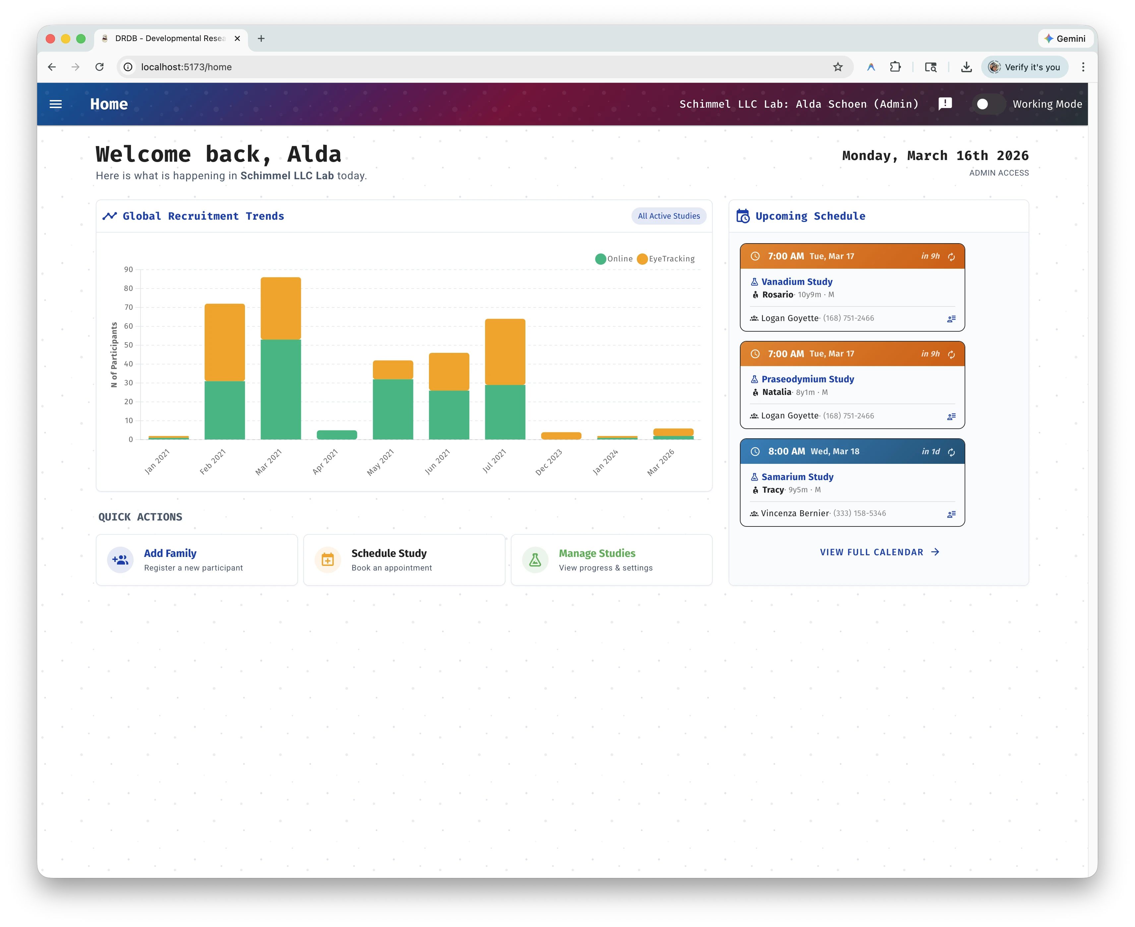
Task: Click View Full Calendar link
Action: [x=879, y=552]
